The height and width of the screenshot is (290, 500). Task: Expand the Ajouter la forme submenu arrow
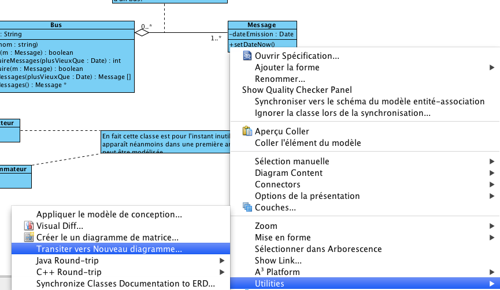tap(491, 67)
